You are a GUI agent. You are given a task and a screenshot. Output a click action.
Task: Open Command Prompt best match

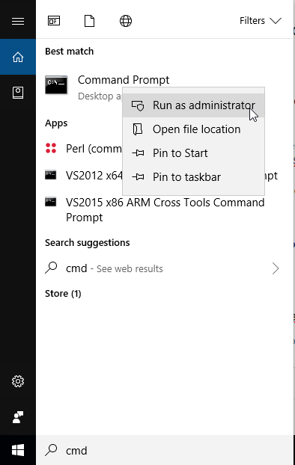pyautogui.click(x=107, y=87)
